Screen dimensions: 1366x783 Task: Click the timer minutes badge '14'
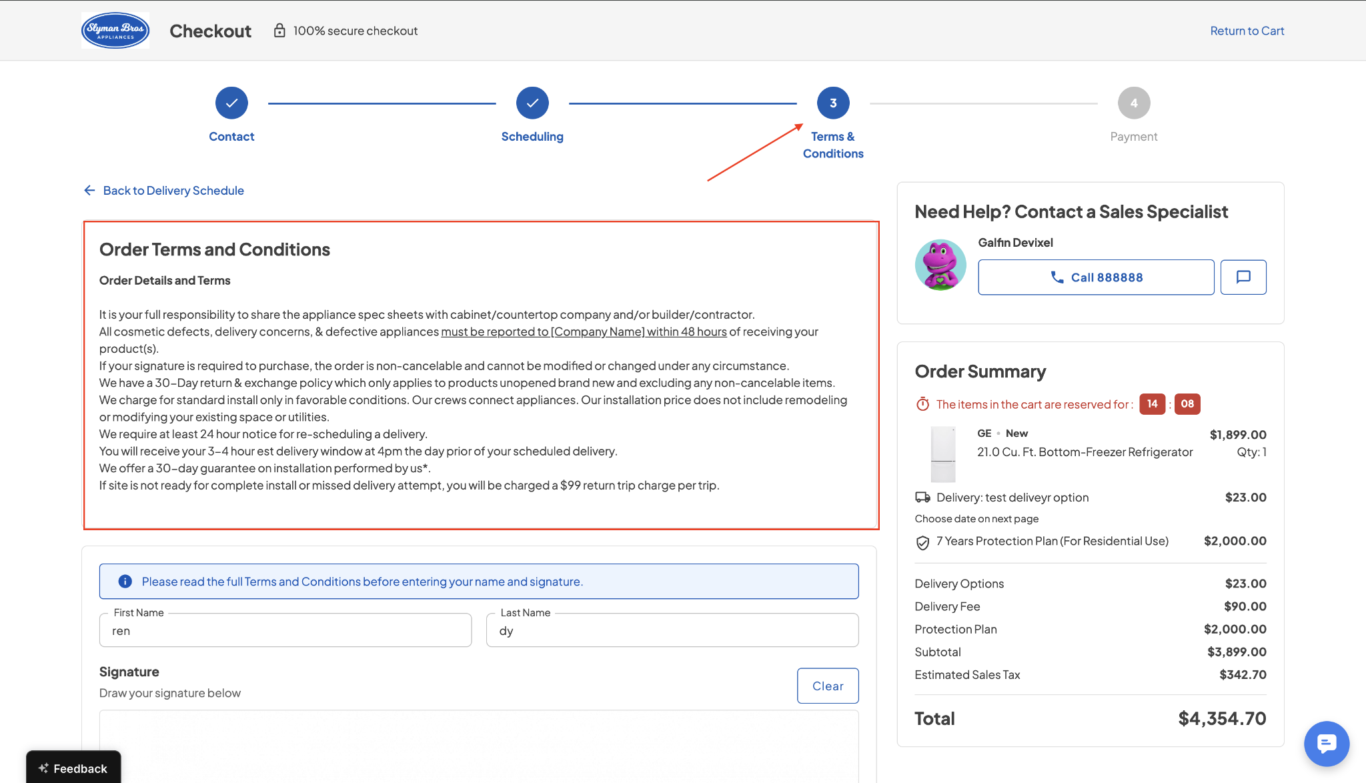point(1152,404)
